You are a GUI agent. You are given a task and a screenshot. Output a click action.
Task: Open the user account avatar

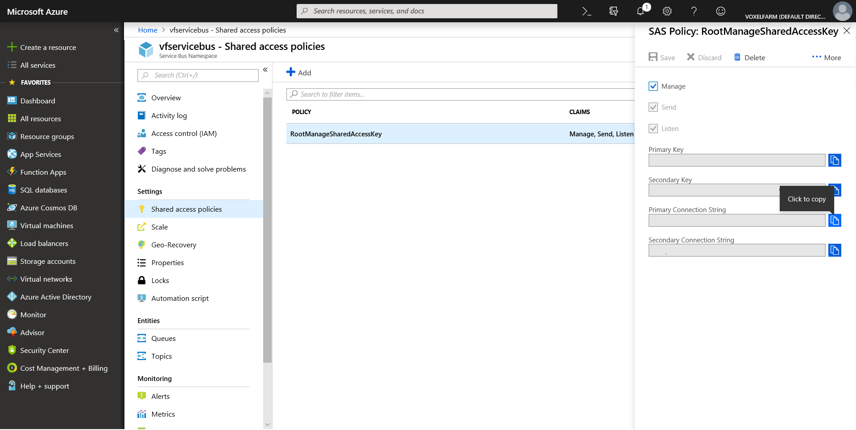click(842, 11)
